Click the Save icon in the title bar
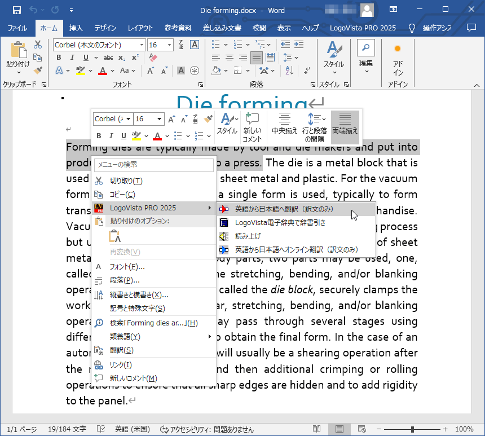 coord(17,10)
